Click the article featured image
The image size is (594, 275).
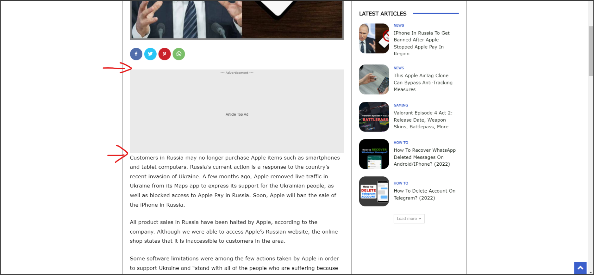237,20
